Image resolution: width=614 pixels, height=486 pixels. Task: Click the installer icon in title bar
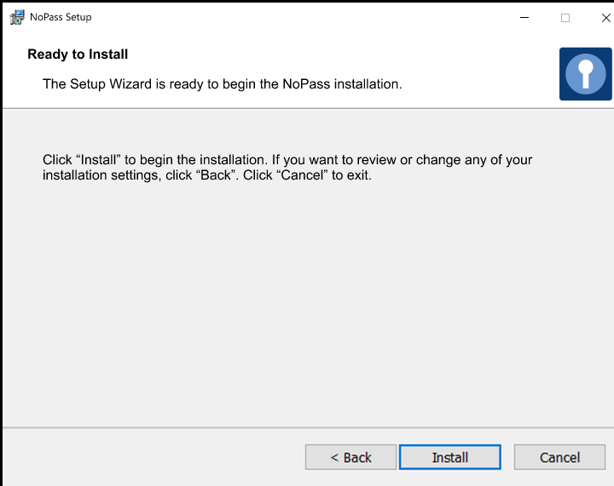click(16, 17)
